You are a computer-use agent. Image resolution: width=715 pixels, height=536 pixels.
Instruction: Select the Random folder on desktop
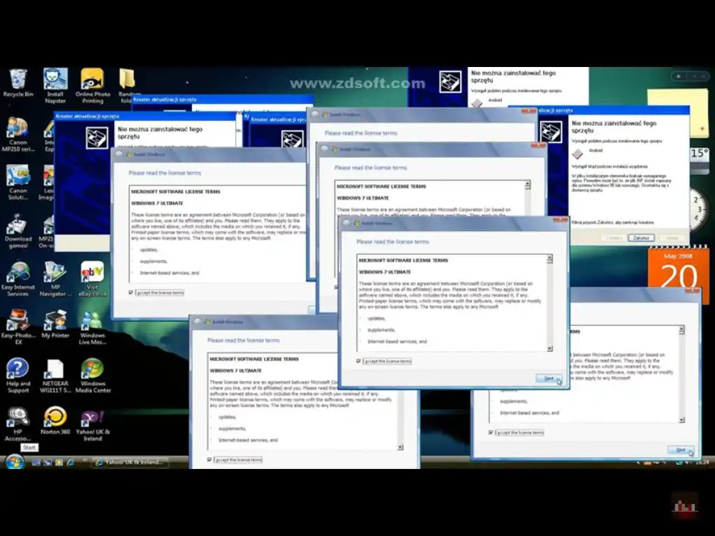(x=127, y=84)
